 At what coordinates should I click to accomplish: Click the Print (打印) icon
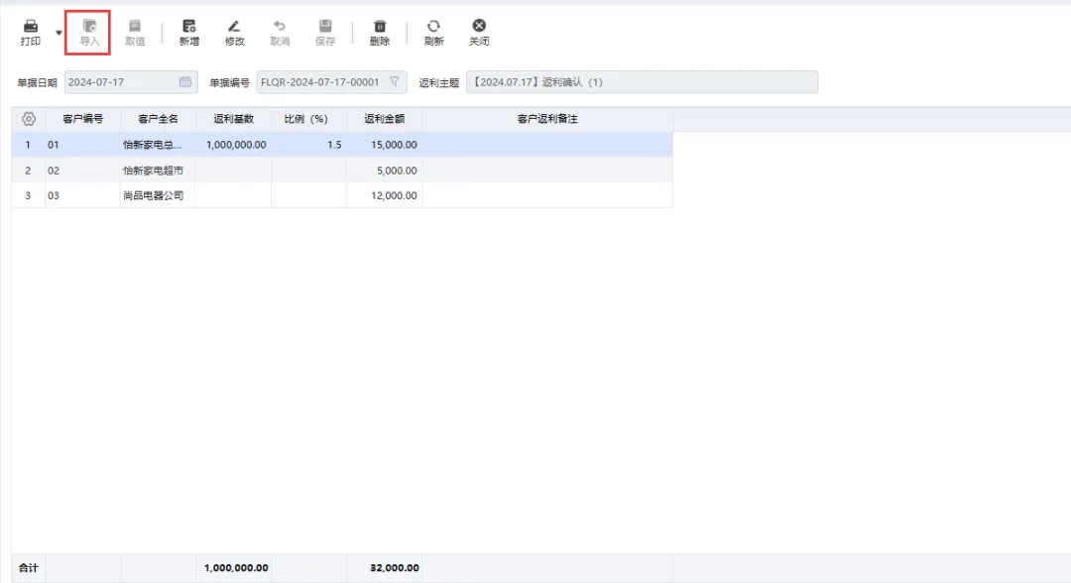31,27
